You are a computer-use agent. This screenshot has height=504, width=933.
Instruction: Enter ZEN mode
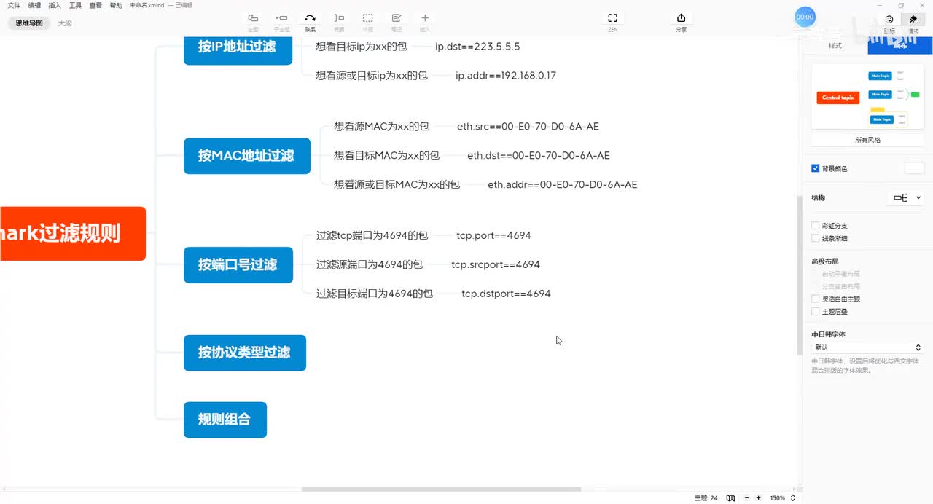pyautogui.click(x=613, y=18)
